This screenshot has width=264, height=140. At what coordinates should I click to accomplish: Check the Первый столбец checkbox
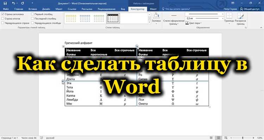32,14
